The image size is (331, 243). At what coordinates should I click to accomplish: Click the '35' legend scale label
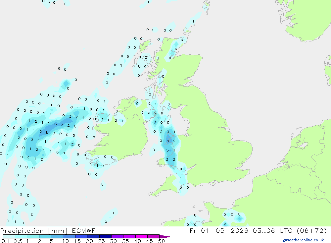125,241
